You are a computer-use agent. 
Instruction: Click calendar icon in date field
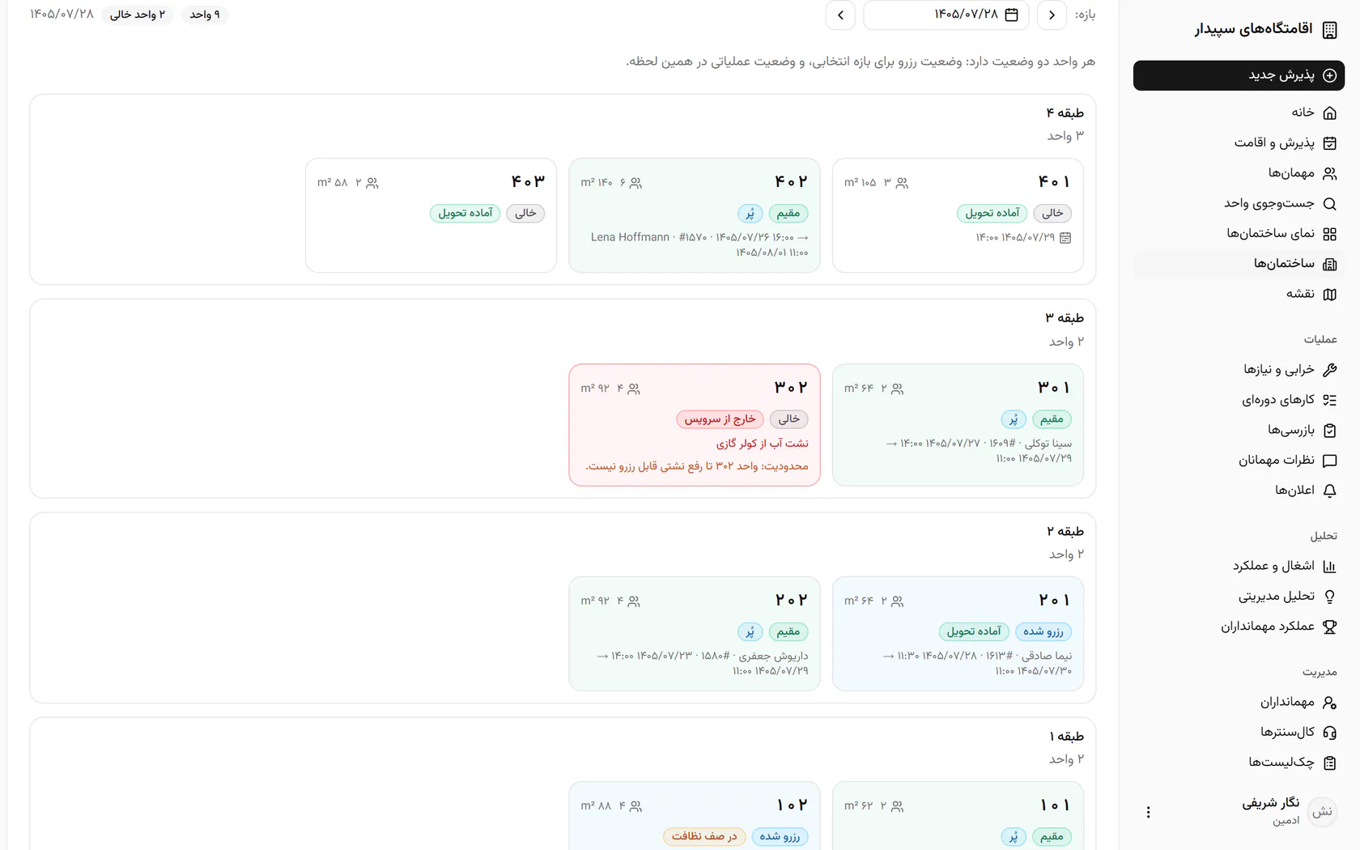coord(1011,15)
